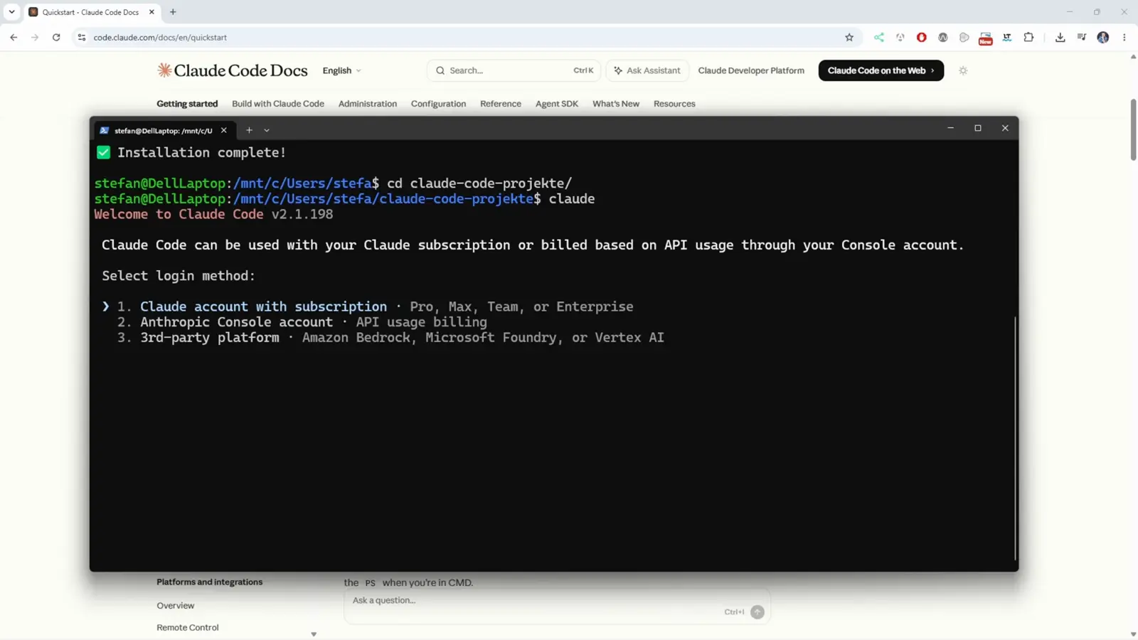Reload the Quickstart page
Screen dimensions: 1138x640
pos(56,37)
